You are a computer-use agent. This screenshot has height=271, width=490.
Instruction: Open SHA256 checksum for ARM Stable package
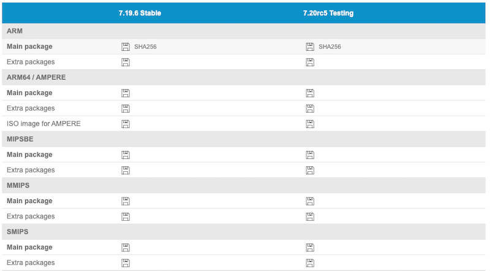point(146,46)
